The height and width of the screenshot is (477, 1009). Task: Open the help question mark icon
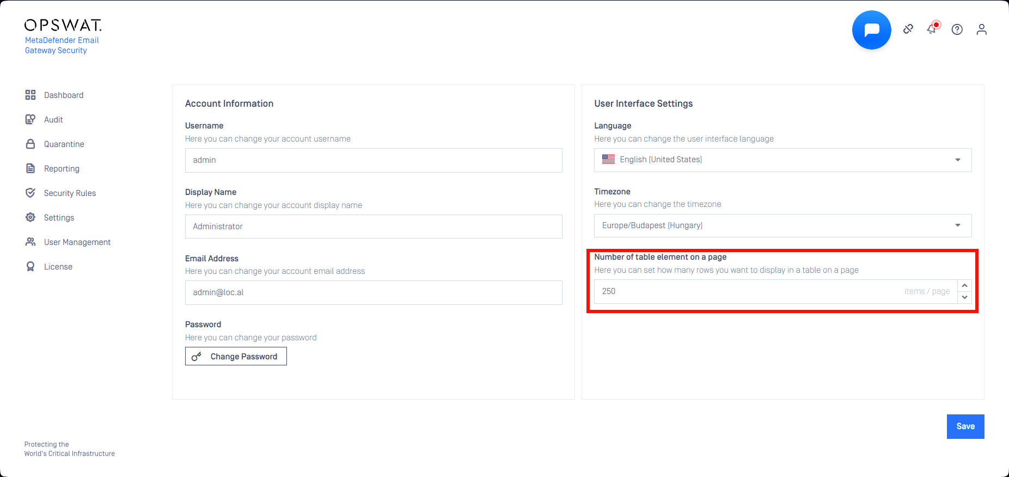(x=957, y=29)
